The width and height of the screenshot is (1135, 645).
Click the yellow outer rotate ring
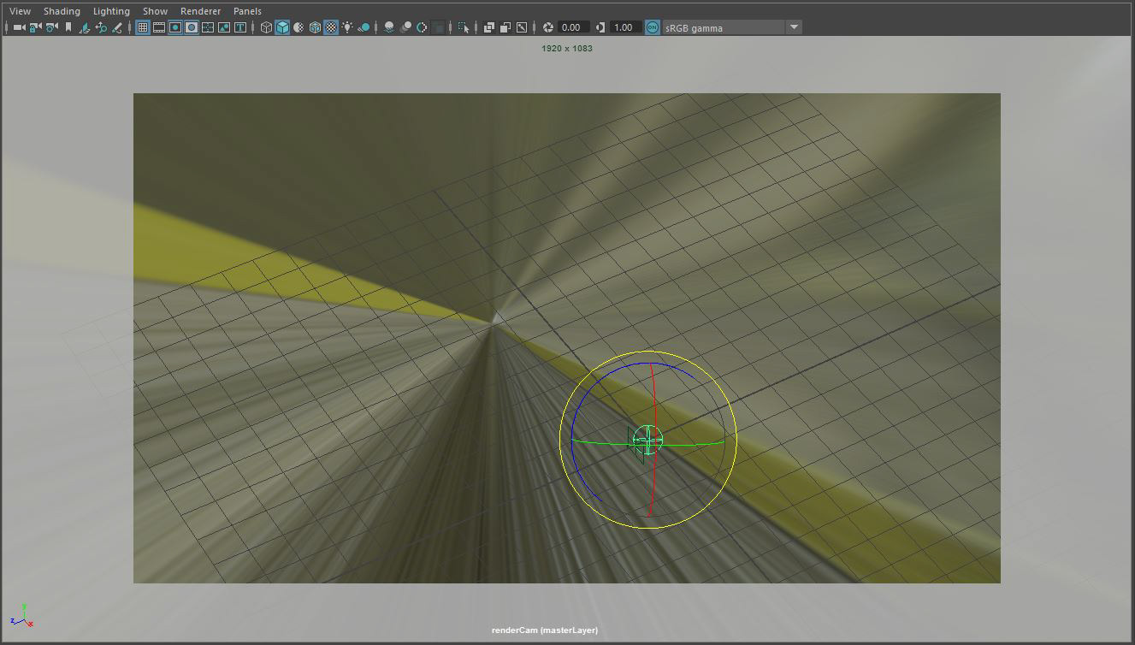pos(648,351)
